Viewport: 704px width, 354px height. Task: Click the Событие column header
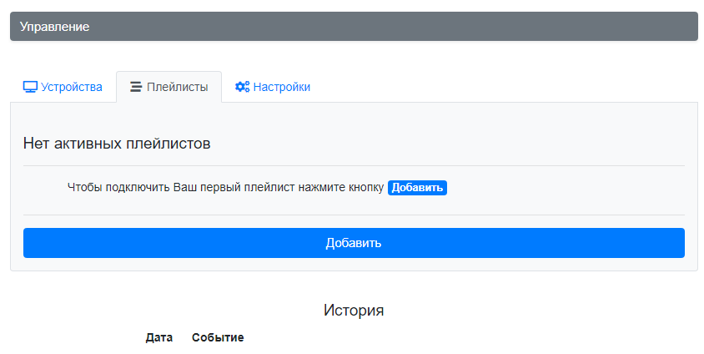[218, 337]
